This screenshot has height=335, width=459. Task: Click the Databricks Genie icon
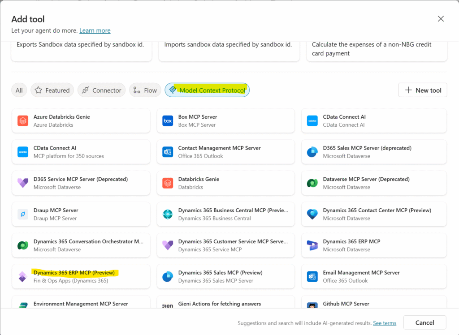[168, 183]
